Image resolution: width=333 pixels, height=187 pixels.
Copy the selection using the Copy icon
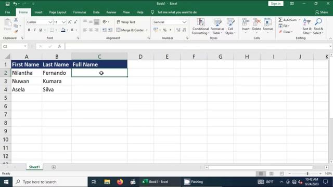pyautogui.click(x=16, y=26)
